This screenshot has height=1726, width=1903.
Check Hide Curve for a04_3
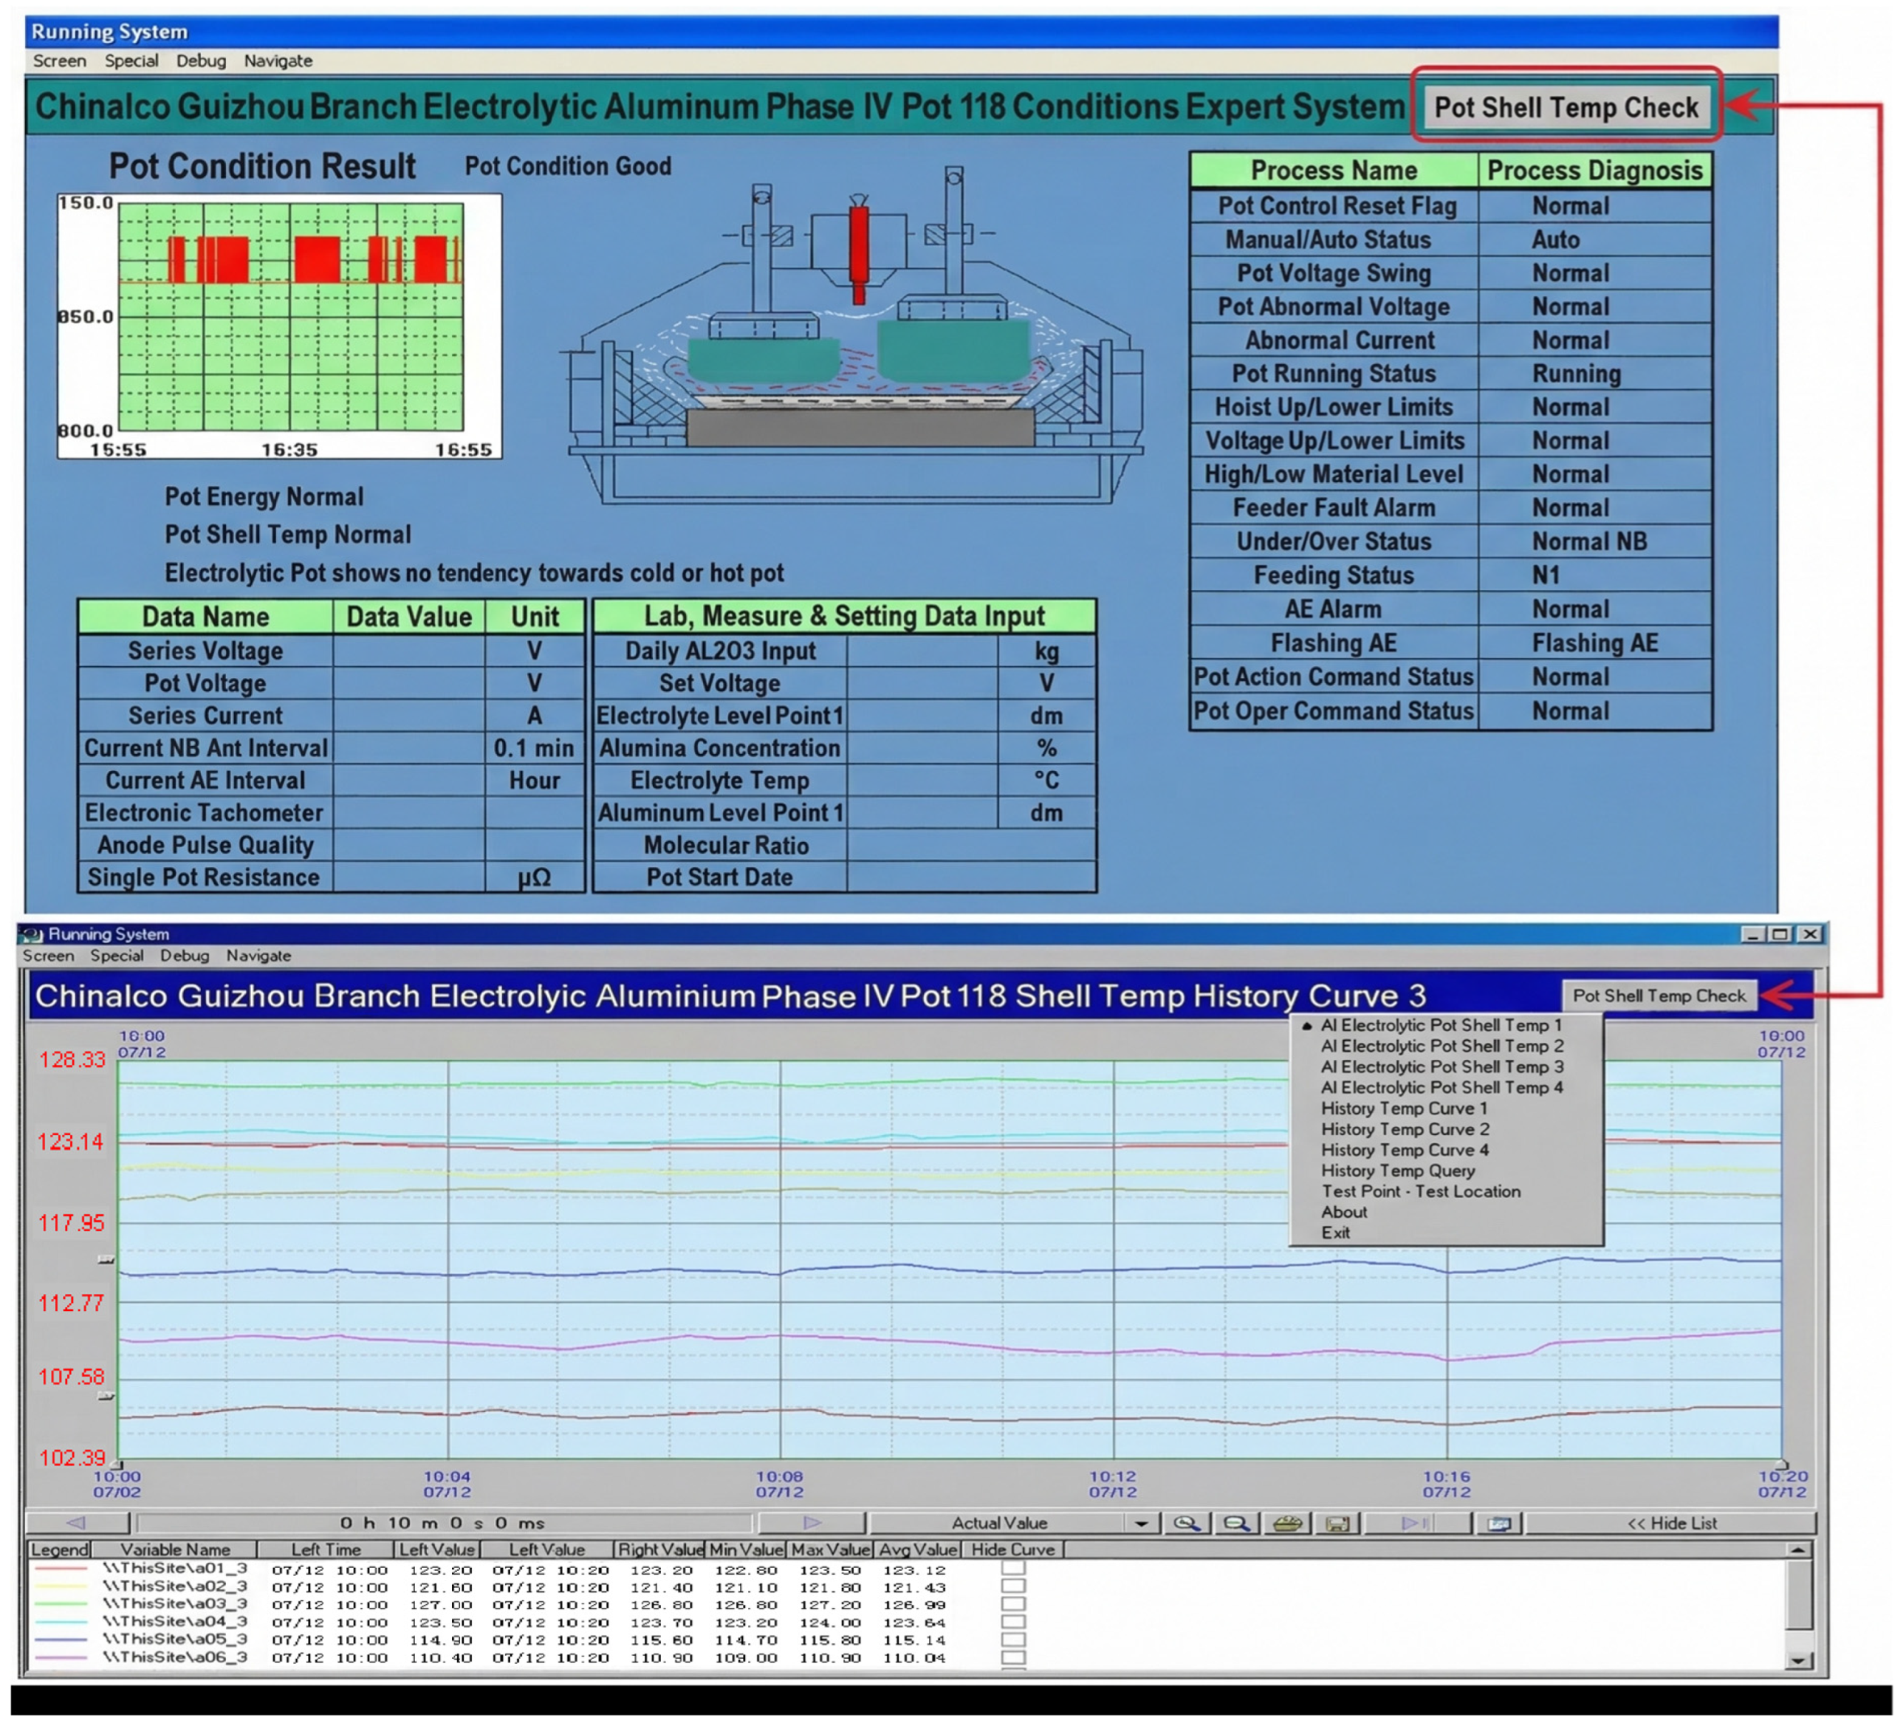coord(1013,1621)
